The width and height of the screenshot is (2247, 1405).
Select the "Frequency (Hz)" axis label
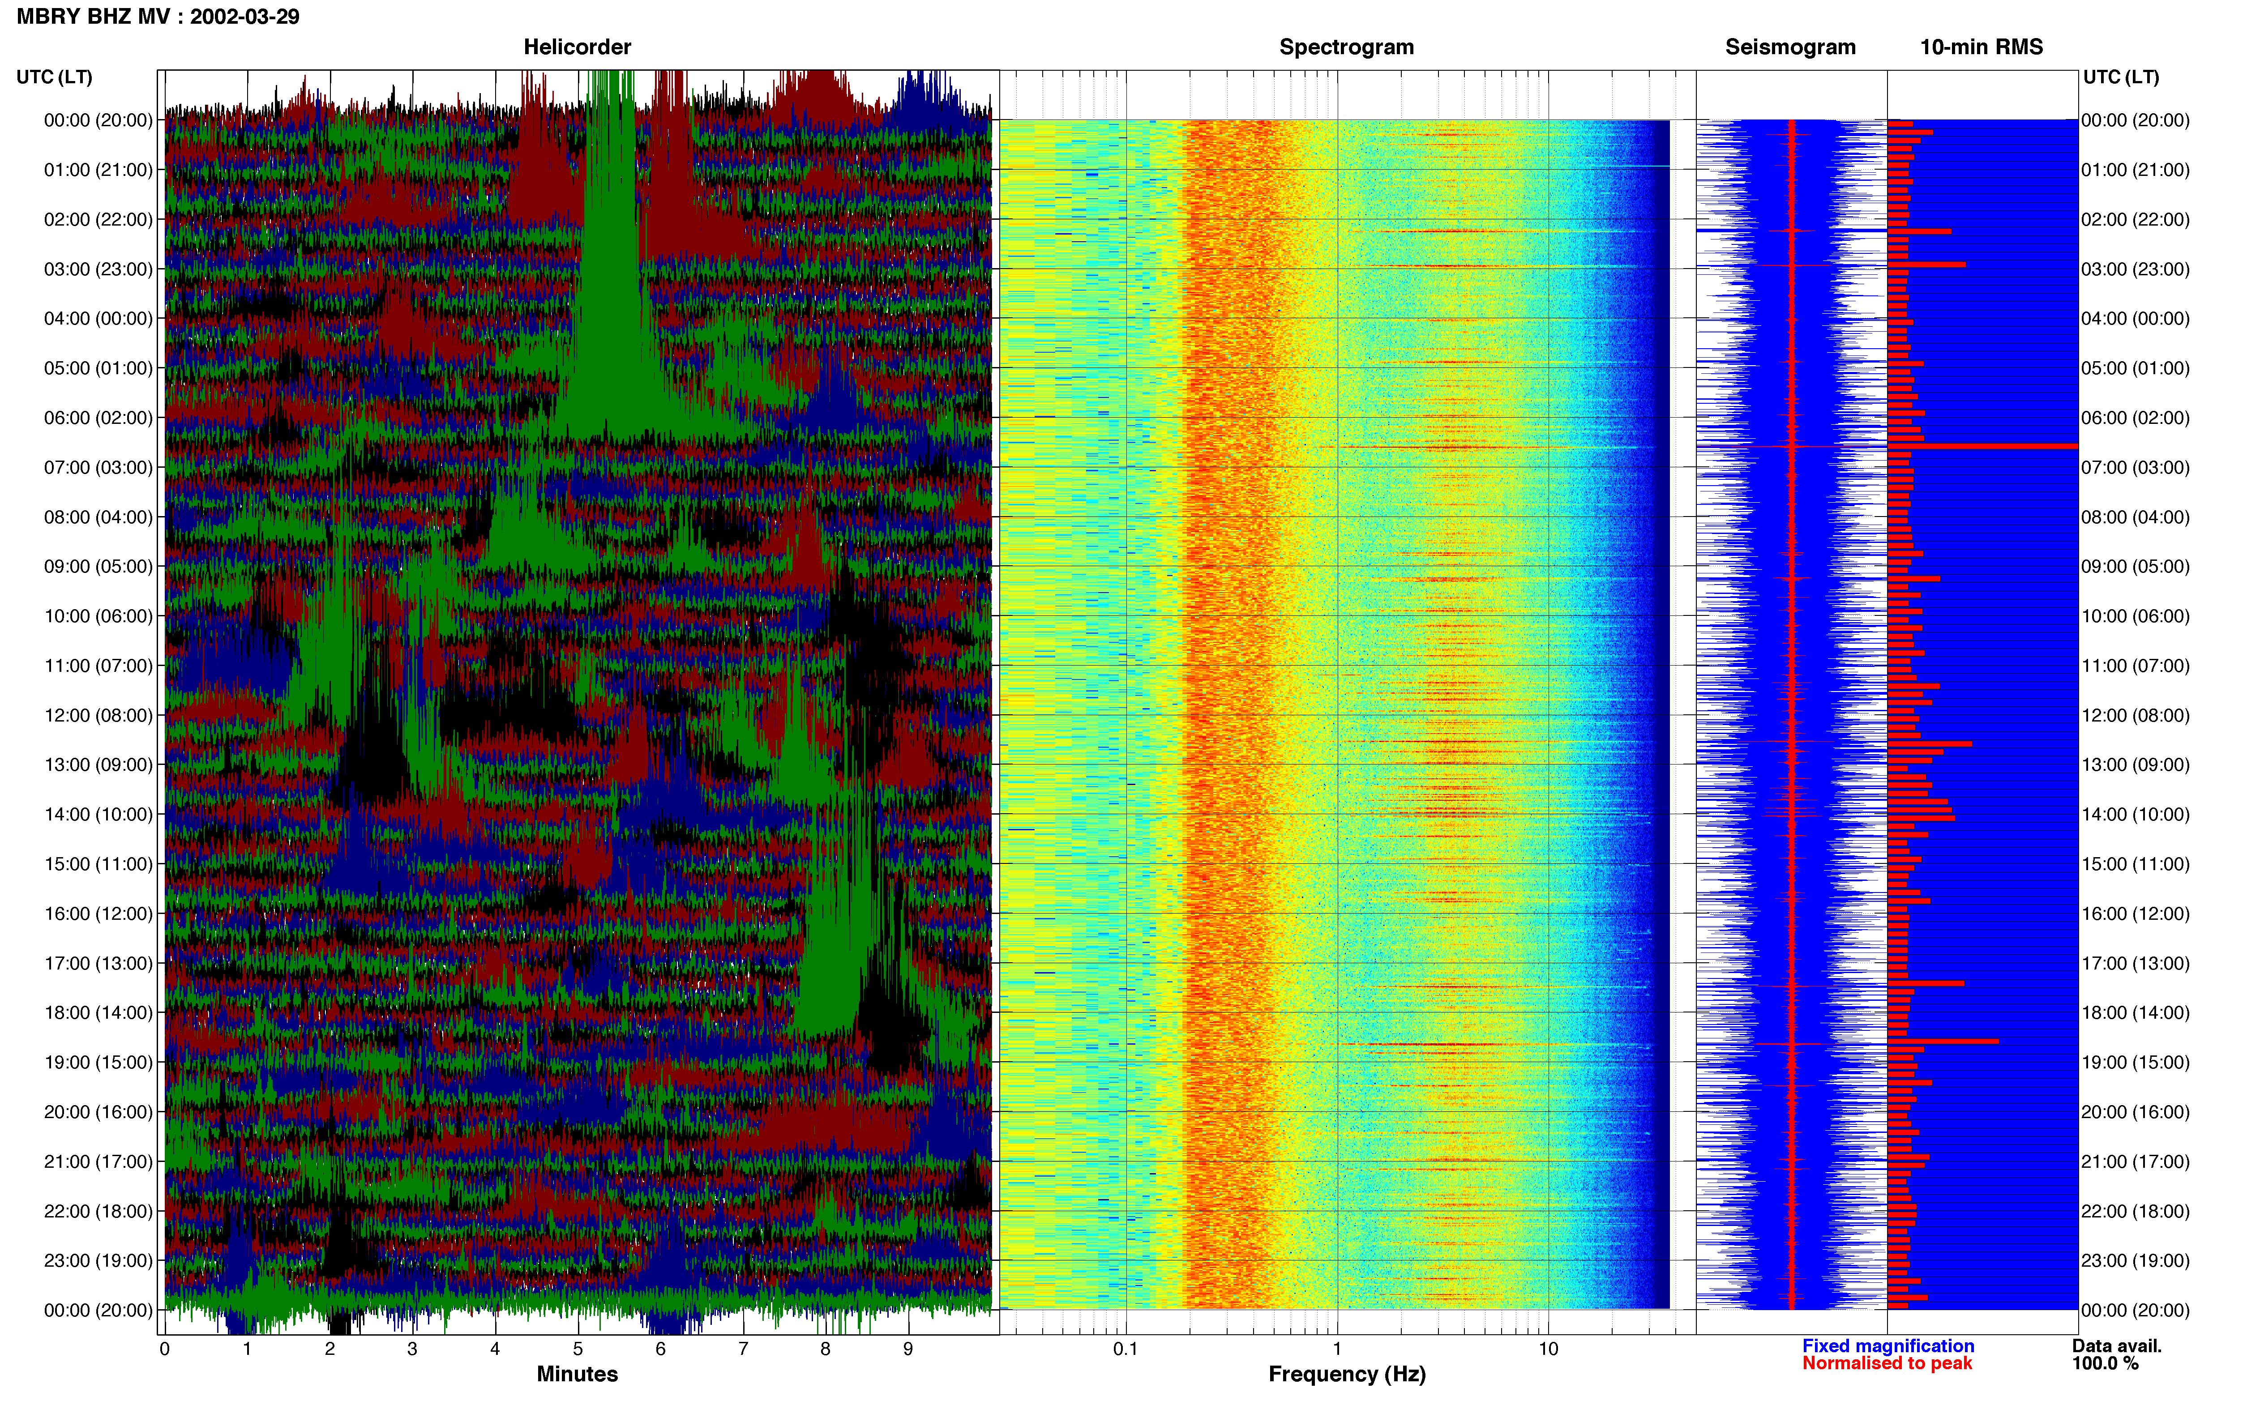click(x=1347, y=1374)
